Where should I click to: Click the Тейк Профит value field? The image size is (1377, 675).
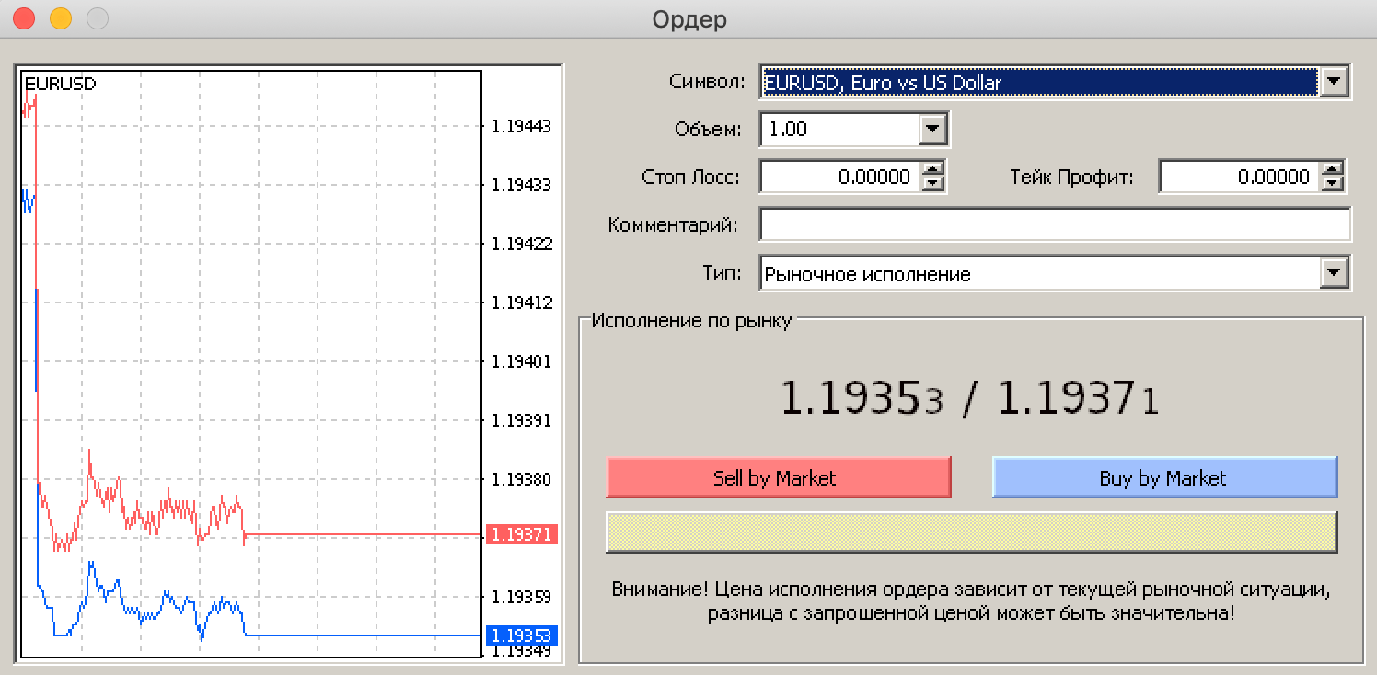[x=1238, y=177]
